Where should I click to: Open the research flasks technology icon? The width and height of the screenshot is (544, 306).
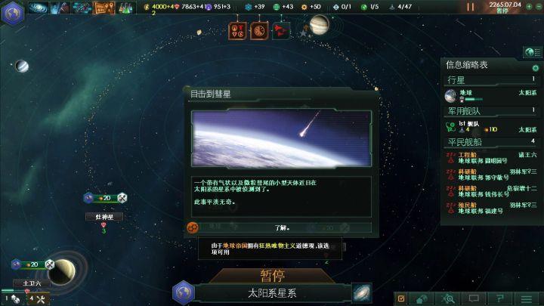tap(125, 8)
